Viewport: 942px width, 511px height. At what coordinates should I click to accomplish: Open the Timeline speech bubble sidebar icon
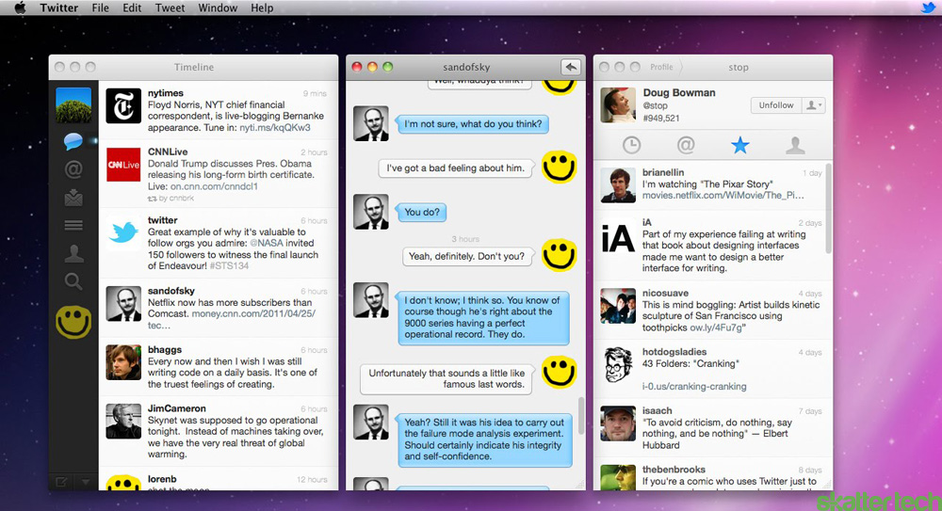tap(73, 142)
